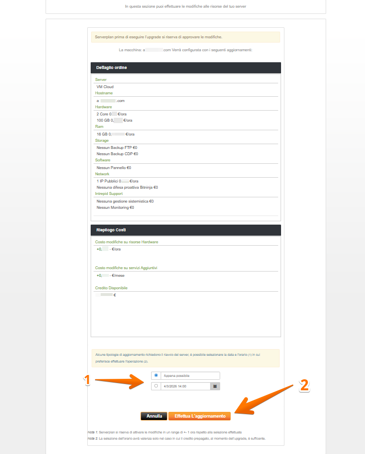This screenshot has height=454, width=365.
Task: Click the 'Costo modifiche su risorse Hardware' label
Action: tap(127, 242)
